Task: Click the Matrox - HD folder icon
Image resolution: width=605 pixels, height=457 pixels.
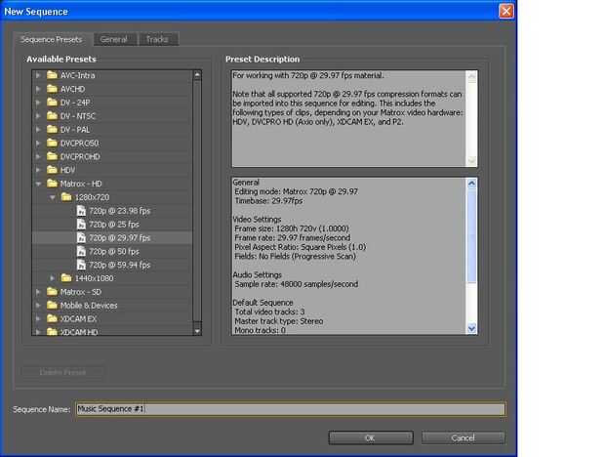Action: click(x=52, y=184)
